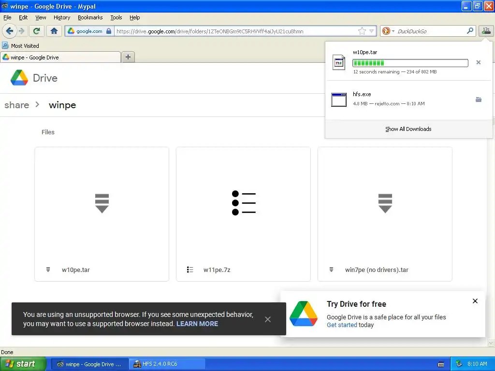Image resolution: width=495 pixels, height=371 pixels.
Task: Click the w11pe.7z file name text
Action: coord(217,270)
